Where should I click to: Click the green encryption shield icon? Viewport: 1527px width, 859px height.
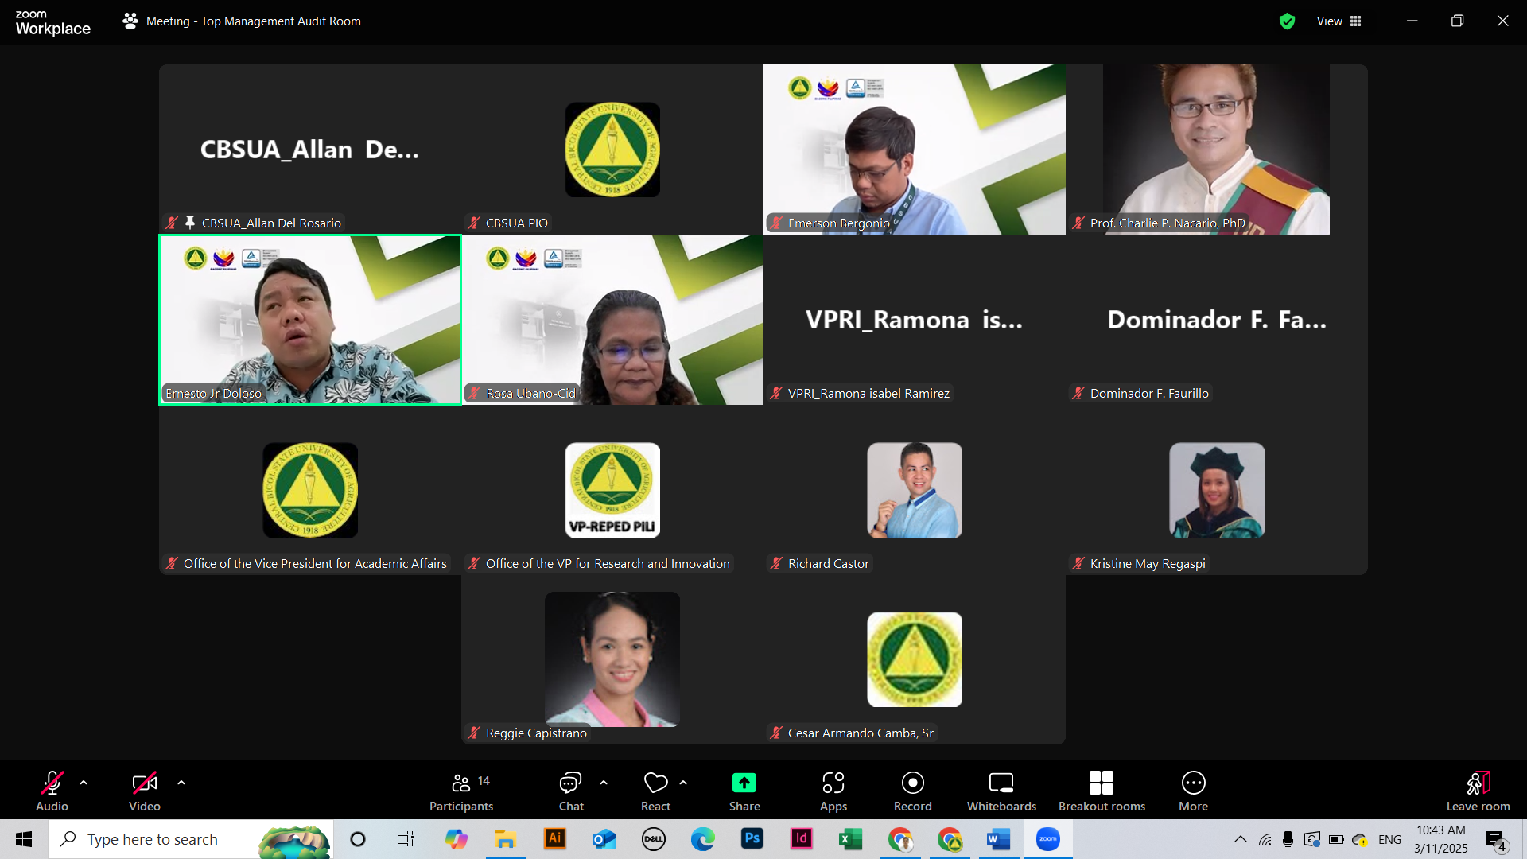pos(1287,21)
